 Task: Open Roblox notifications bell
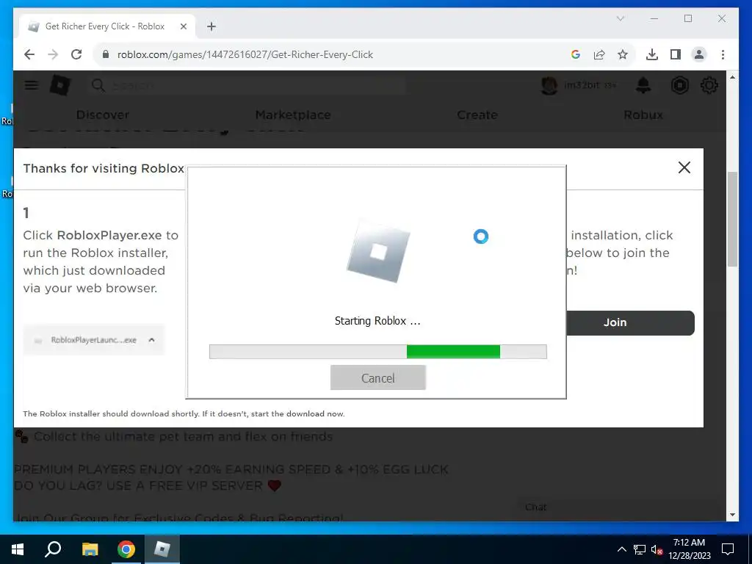[x=643, y=85]
